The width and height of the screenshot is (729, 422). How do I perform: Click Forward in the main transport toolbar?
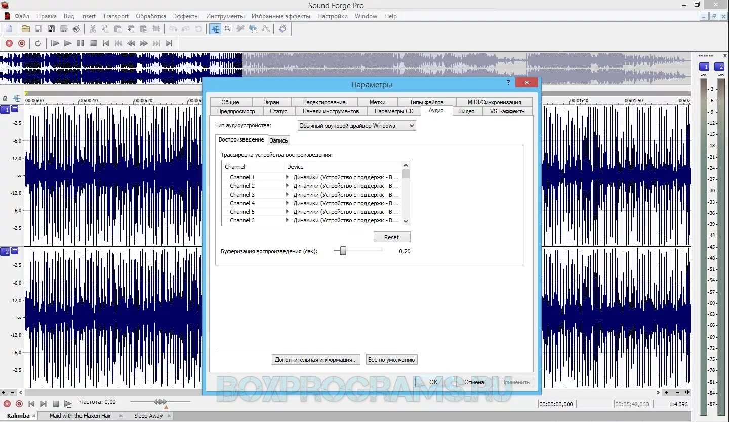point(144,43)
